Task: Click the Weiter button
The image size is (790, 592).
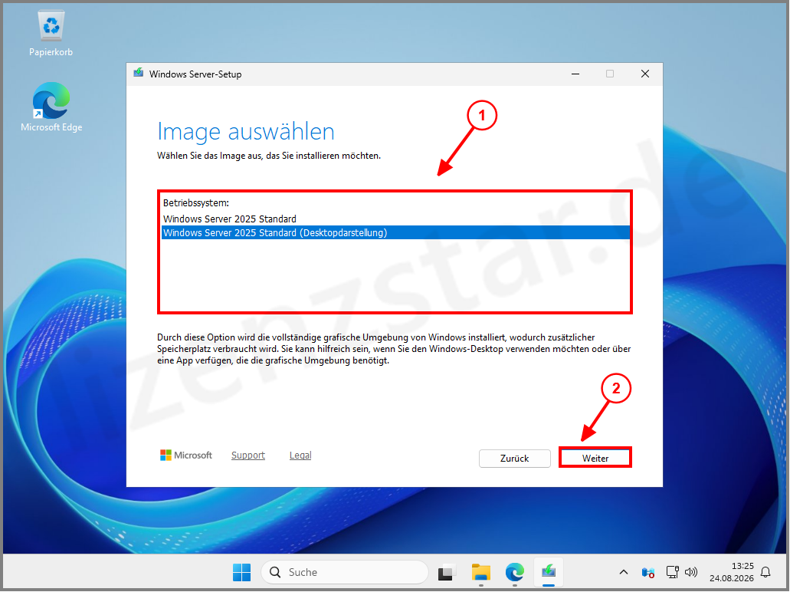Action: (x=595, y=458)
